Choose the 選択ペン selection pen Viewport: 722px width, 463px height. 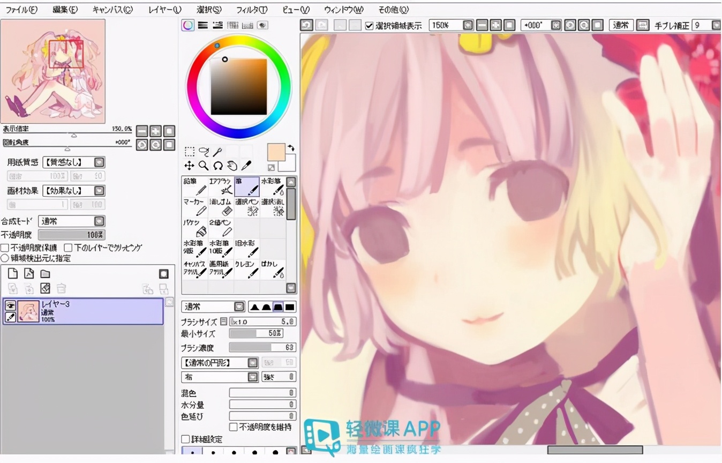tap(247, 207)
